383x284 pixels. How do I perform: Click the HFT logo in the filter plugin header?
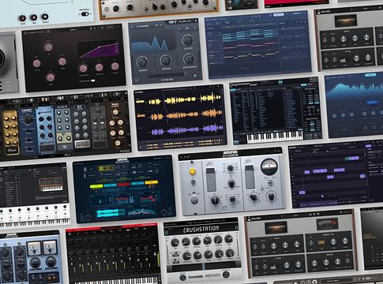point(173,22)
